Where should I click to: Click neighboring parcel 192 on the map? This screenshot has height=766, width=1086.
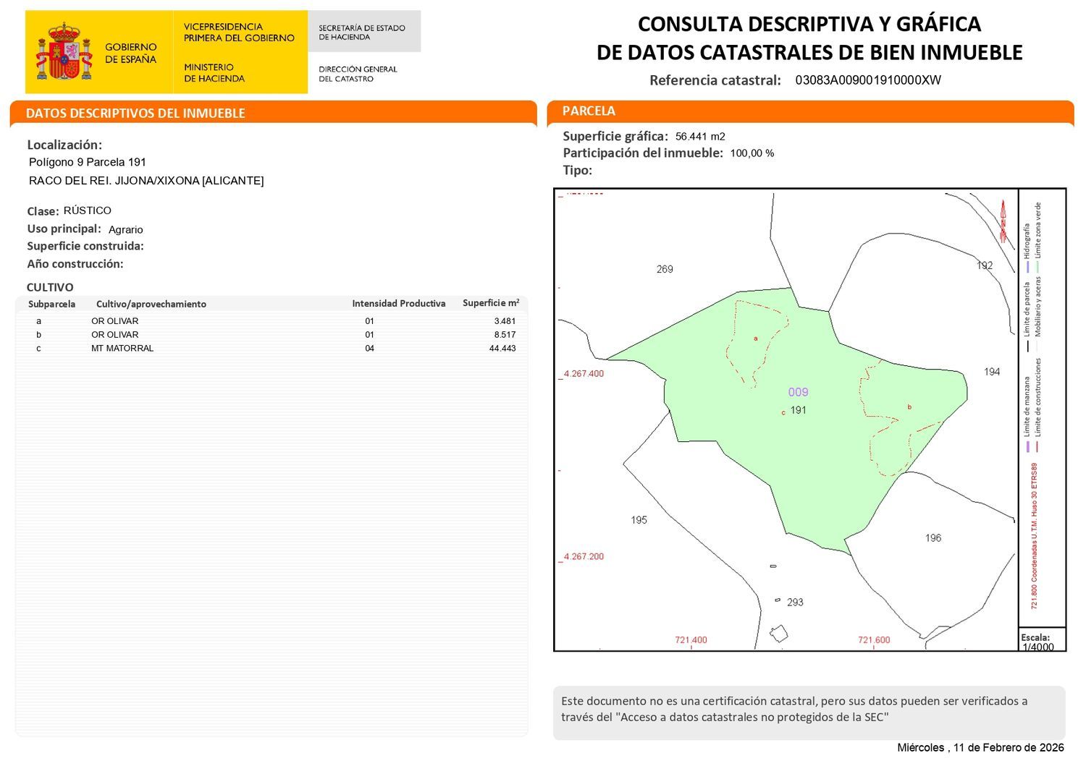(985, 265)
